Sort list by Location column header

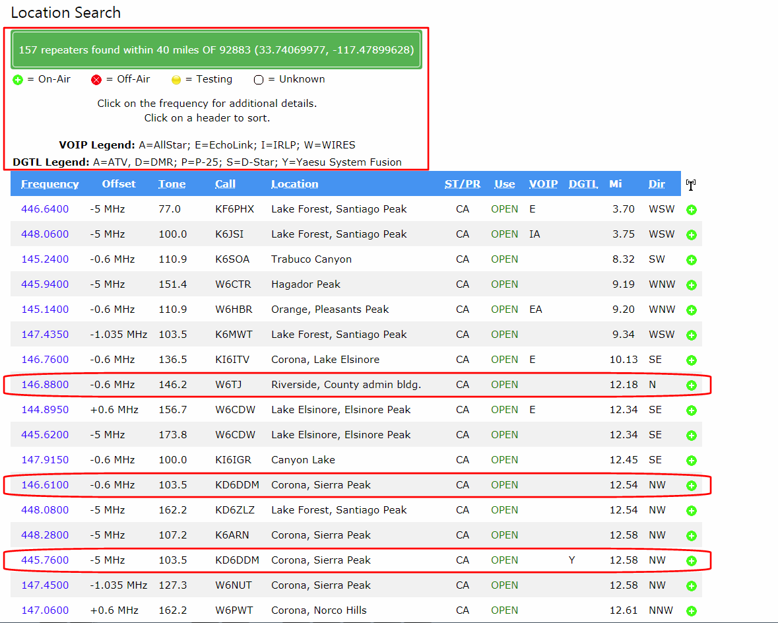tap(294, 184)
